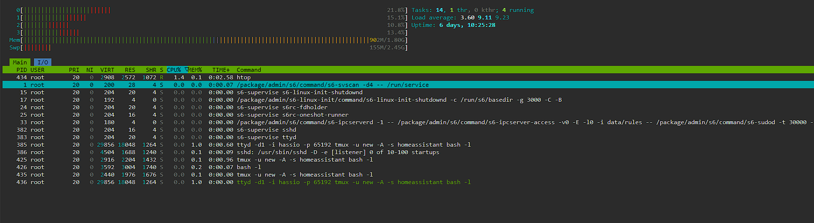This screenshot has width=814, height=223.
Task: Sort by Command column header
Action: [x=249, y=70]
